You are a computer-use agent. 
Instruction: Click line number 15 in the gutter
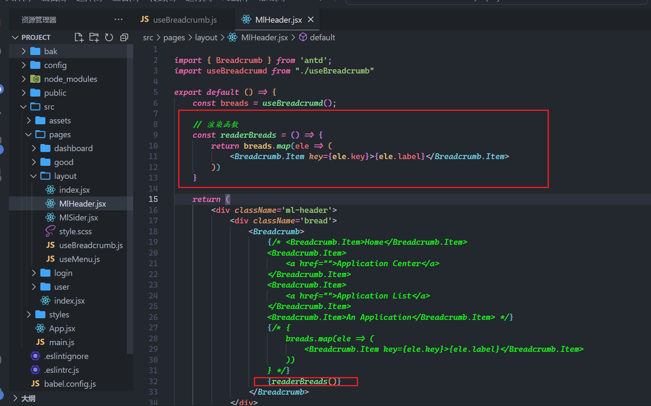coord(153,199)
